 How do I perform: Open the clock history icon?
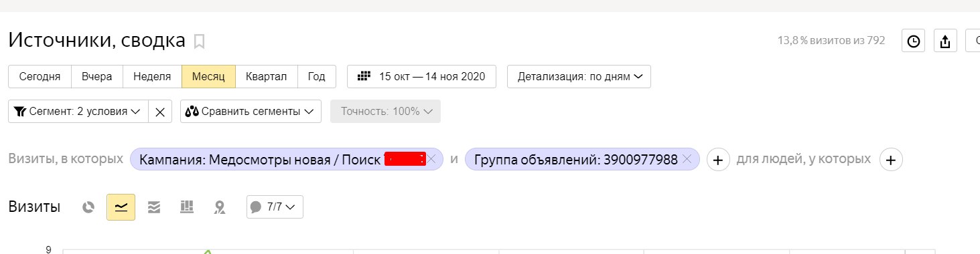point(914,41)
